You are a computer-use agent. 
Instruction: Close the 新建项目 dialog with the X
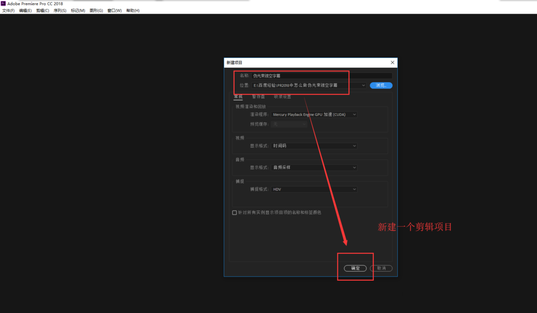coord(393,62)
